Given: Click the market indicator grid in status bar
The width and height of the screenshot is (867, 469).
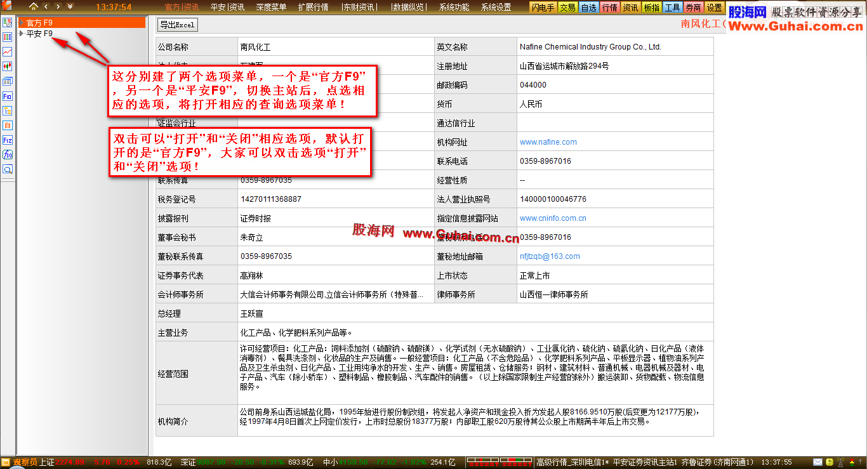Looking at the screenshot, I should 499,462.
